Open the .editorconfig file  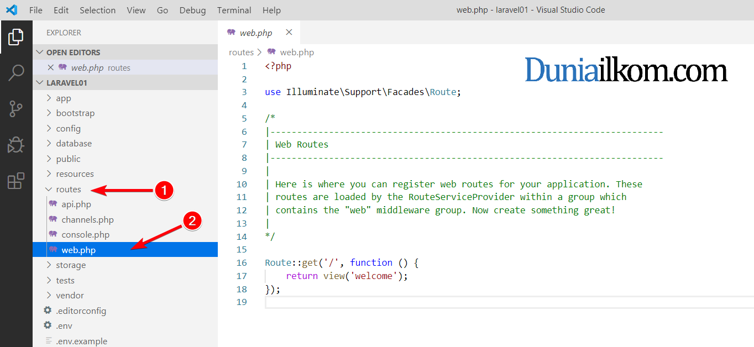coord(125,311)
